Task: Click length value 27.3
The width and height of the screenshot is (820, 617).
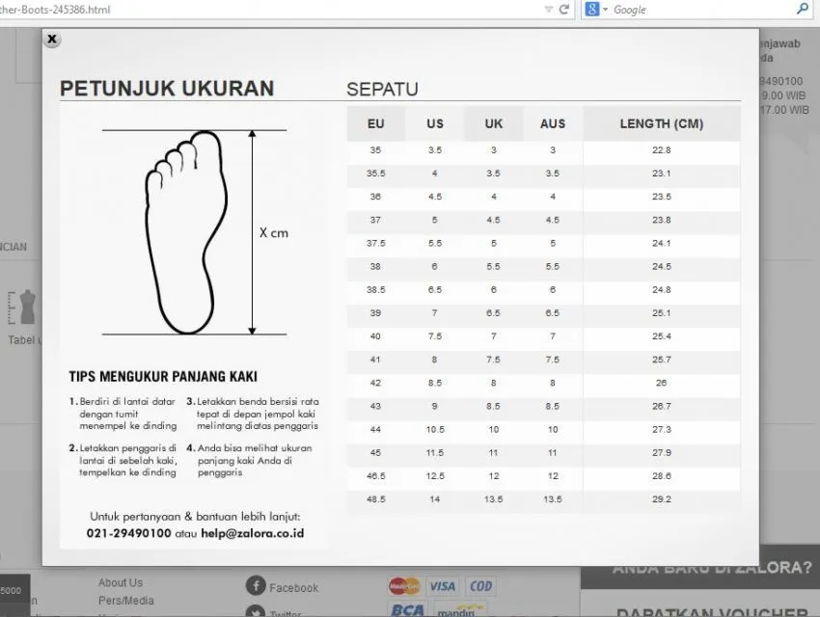Action: 662,429
